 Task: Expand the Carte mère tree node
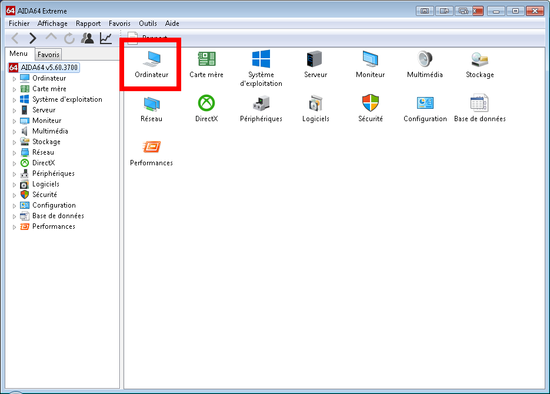14,89
